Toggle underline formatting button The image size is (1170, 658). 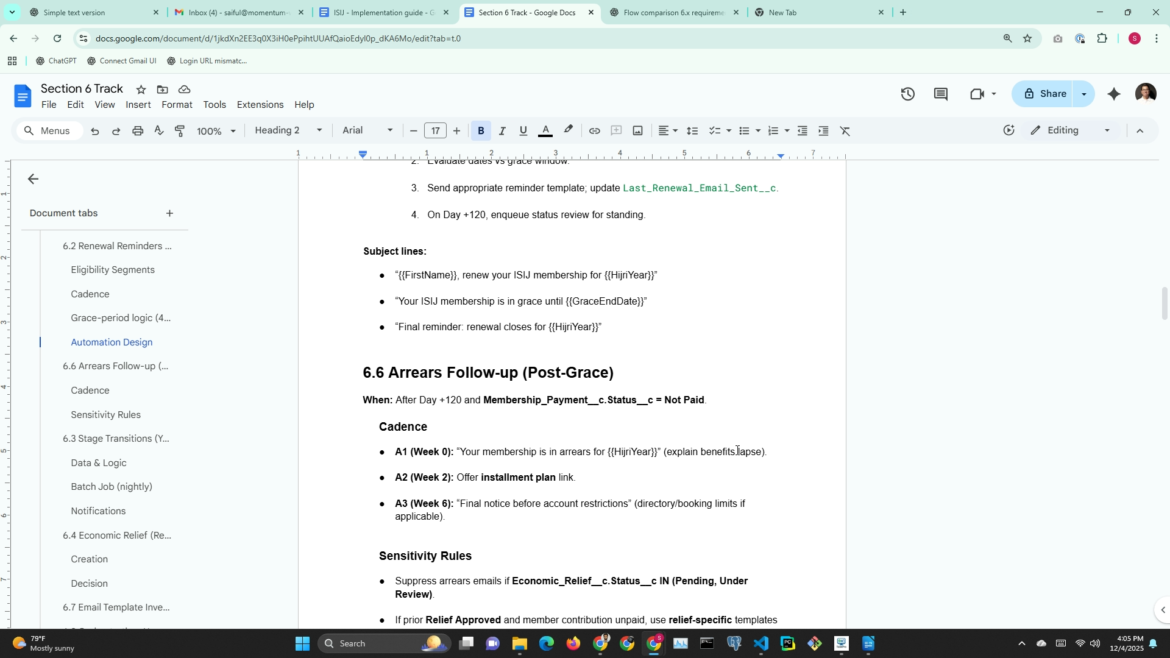click(523, 131)
